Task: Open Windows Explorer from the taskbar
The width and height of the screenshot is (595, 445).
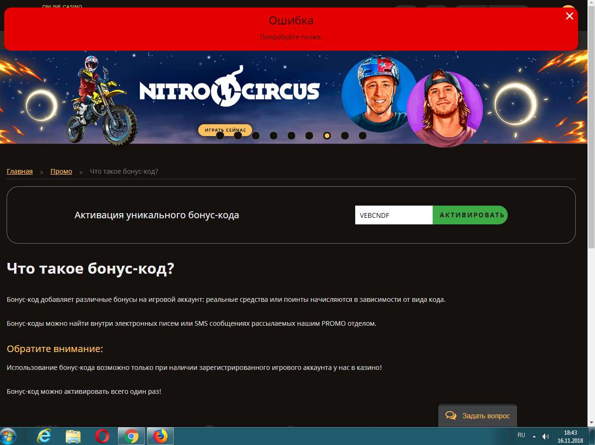Action: [73, 436]
